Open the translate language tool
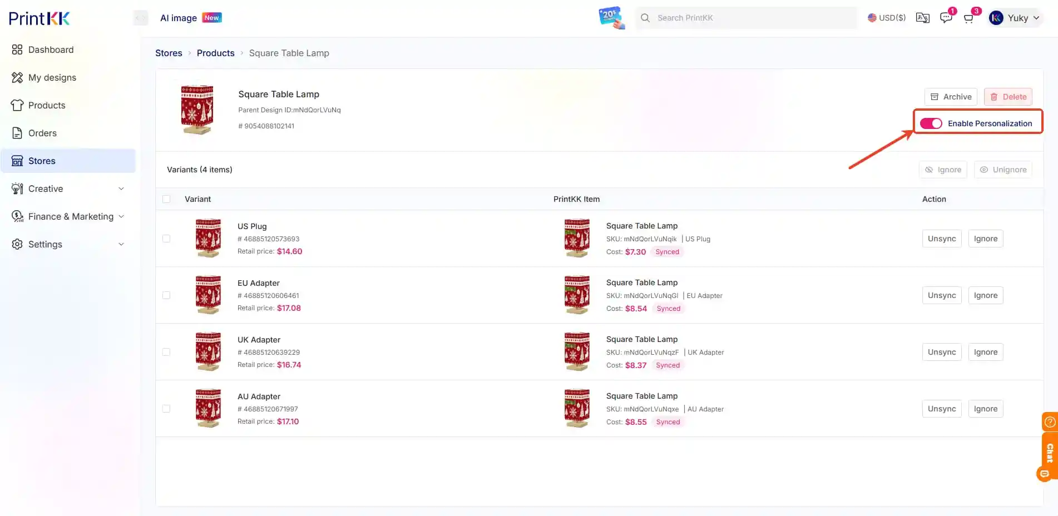1058x516 pixels. tap(923, 17)
